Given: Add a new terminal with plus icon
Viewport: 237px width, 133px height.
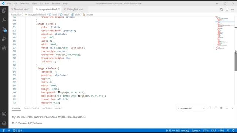Looking at the screenshot, I should (210, 108).
